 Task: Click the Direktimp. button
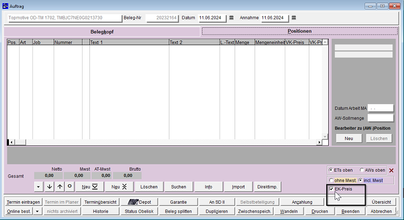point(267,186)
